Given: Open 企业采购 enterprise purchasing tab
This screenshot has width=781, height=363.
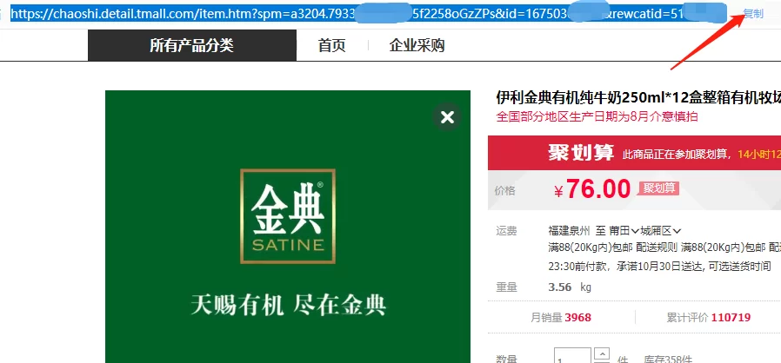Looking at the screenshot, I should 417,46.
